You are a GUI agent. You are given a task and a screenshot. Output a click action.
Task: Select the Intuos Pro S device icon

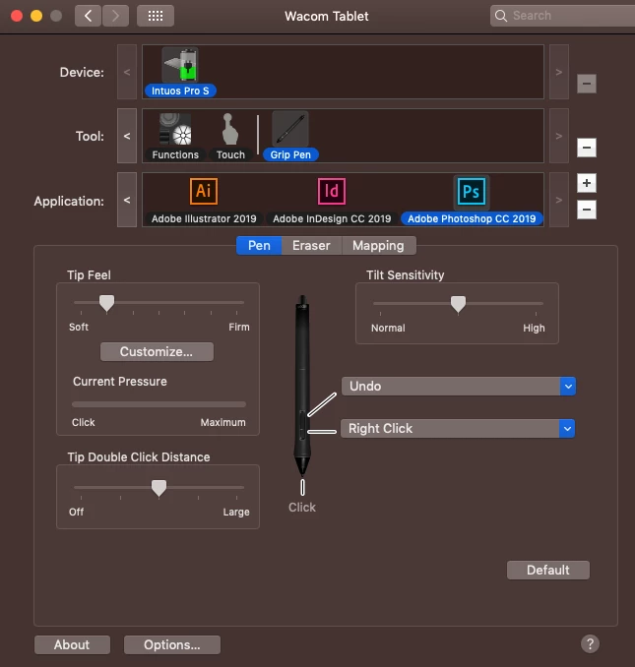tap(180, 65)
